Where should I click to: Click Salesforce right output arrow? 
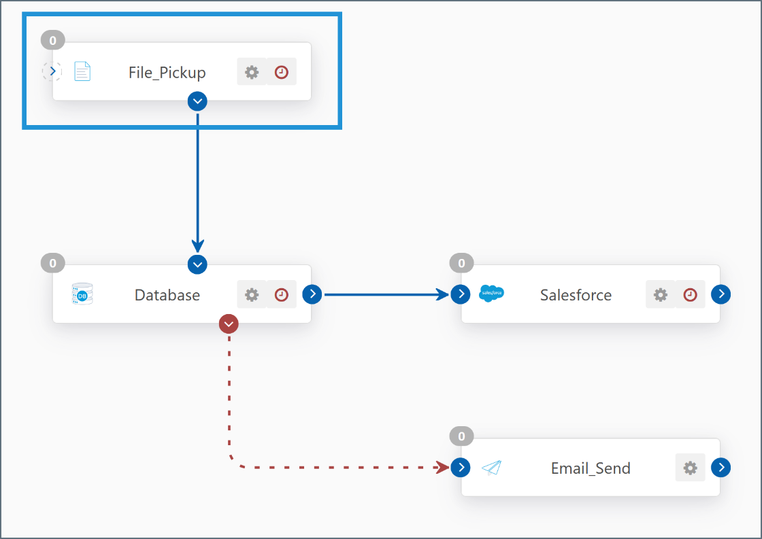coord(720,294)
